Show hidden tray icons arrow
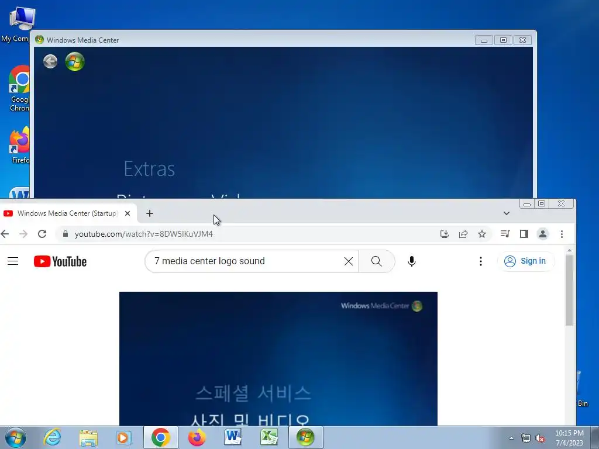Screen dimensions: 599x449 click(x=511, y=438)
